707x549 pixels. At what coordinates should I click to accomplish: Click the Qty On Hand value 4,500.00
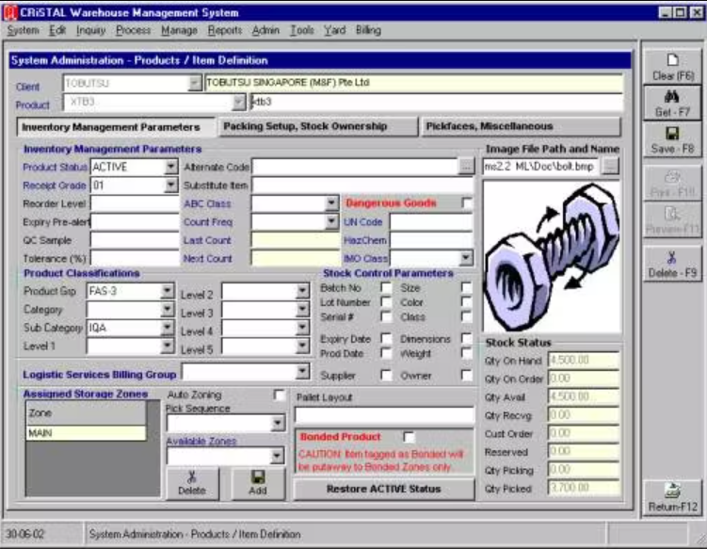[x=584, y=360]
